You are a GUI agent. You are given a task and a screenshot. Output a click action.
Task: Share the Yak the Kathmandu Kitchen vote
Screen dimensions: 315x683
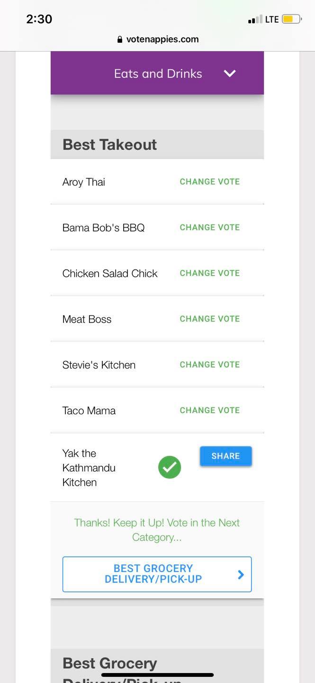point(225,456)
